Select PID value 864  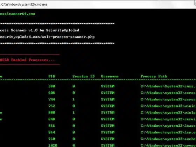tap(52, 132)
